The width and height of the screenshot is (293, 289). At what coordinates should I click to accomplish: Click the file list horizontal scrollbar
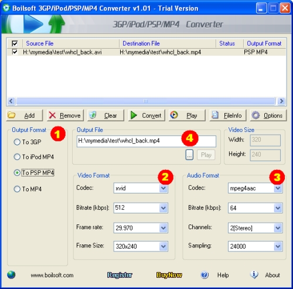[x=146, y=101]
